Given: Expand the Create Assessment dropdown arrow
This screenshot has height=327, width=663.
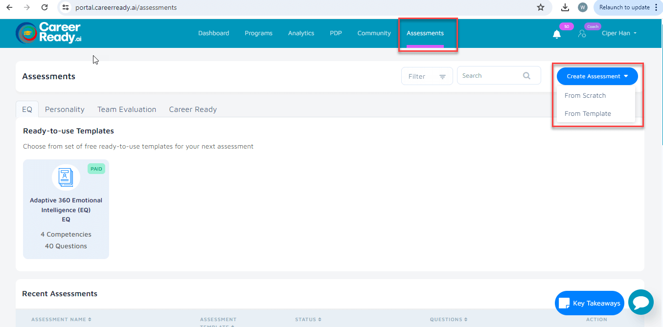Looking at the screenshot, I should (x=627, y=76).
